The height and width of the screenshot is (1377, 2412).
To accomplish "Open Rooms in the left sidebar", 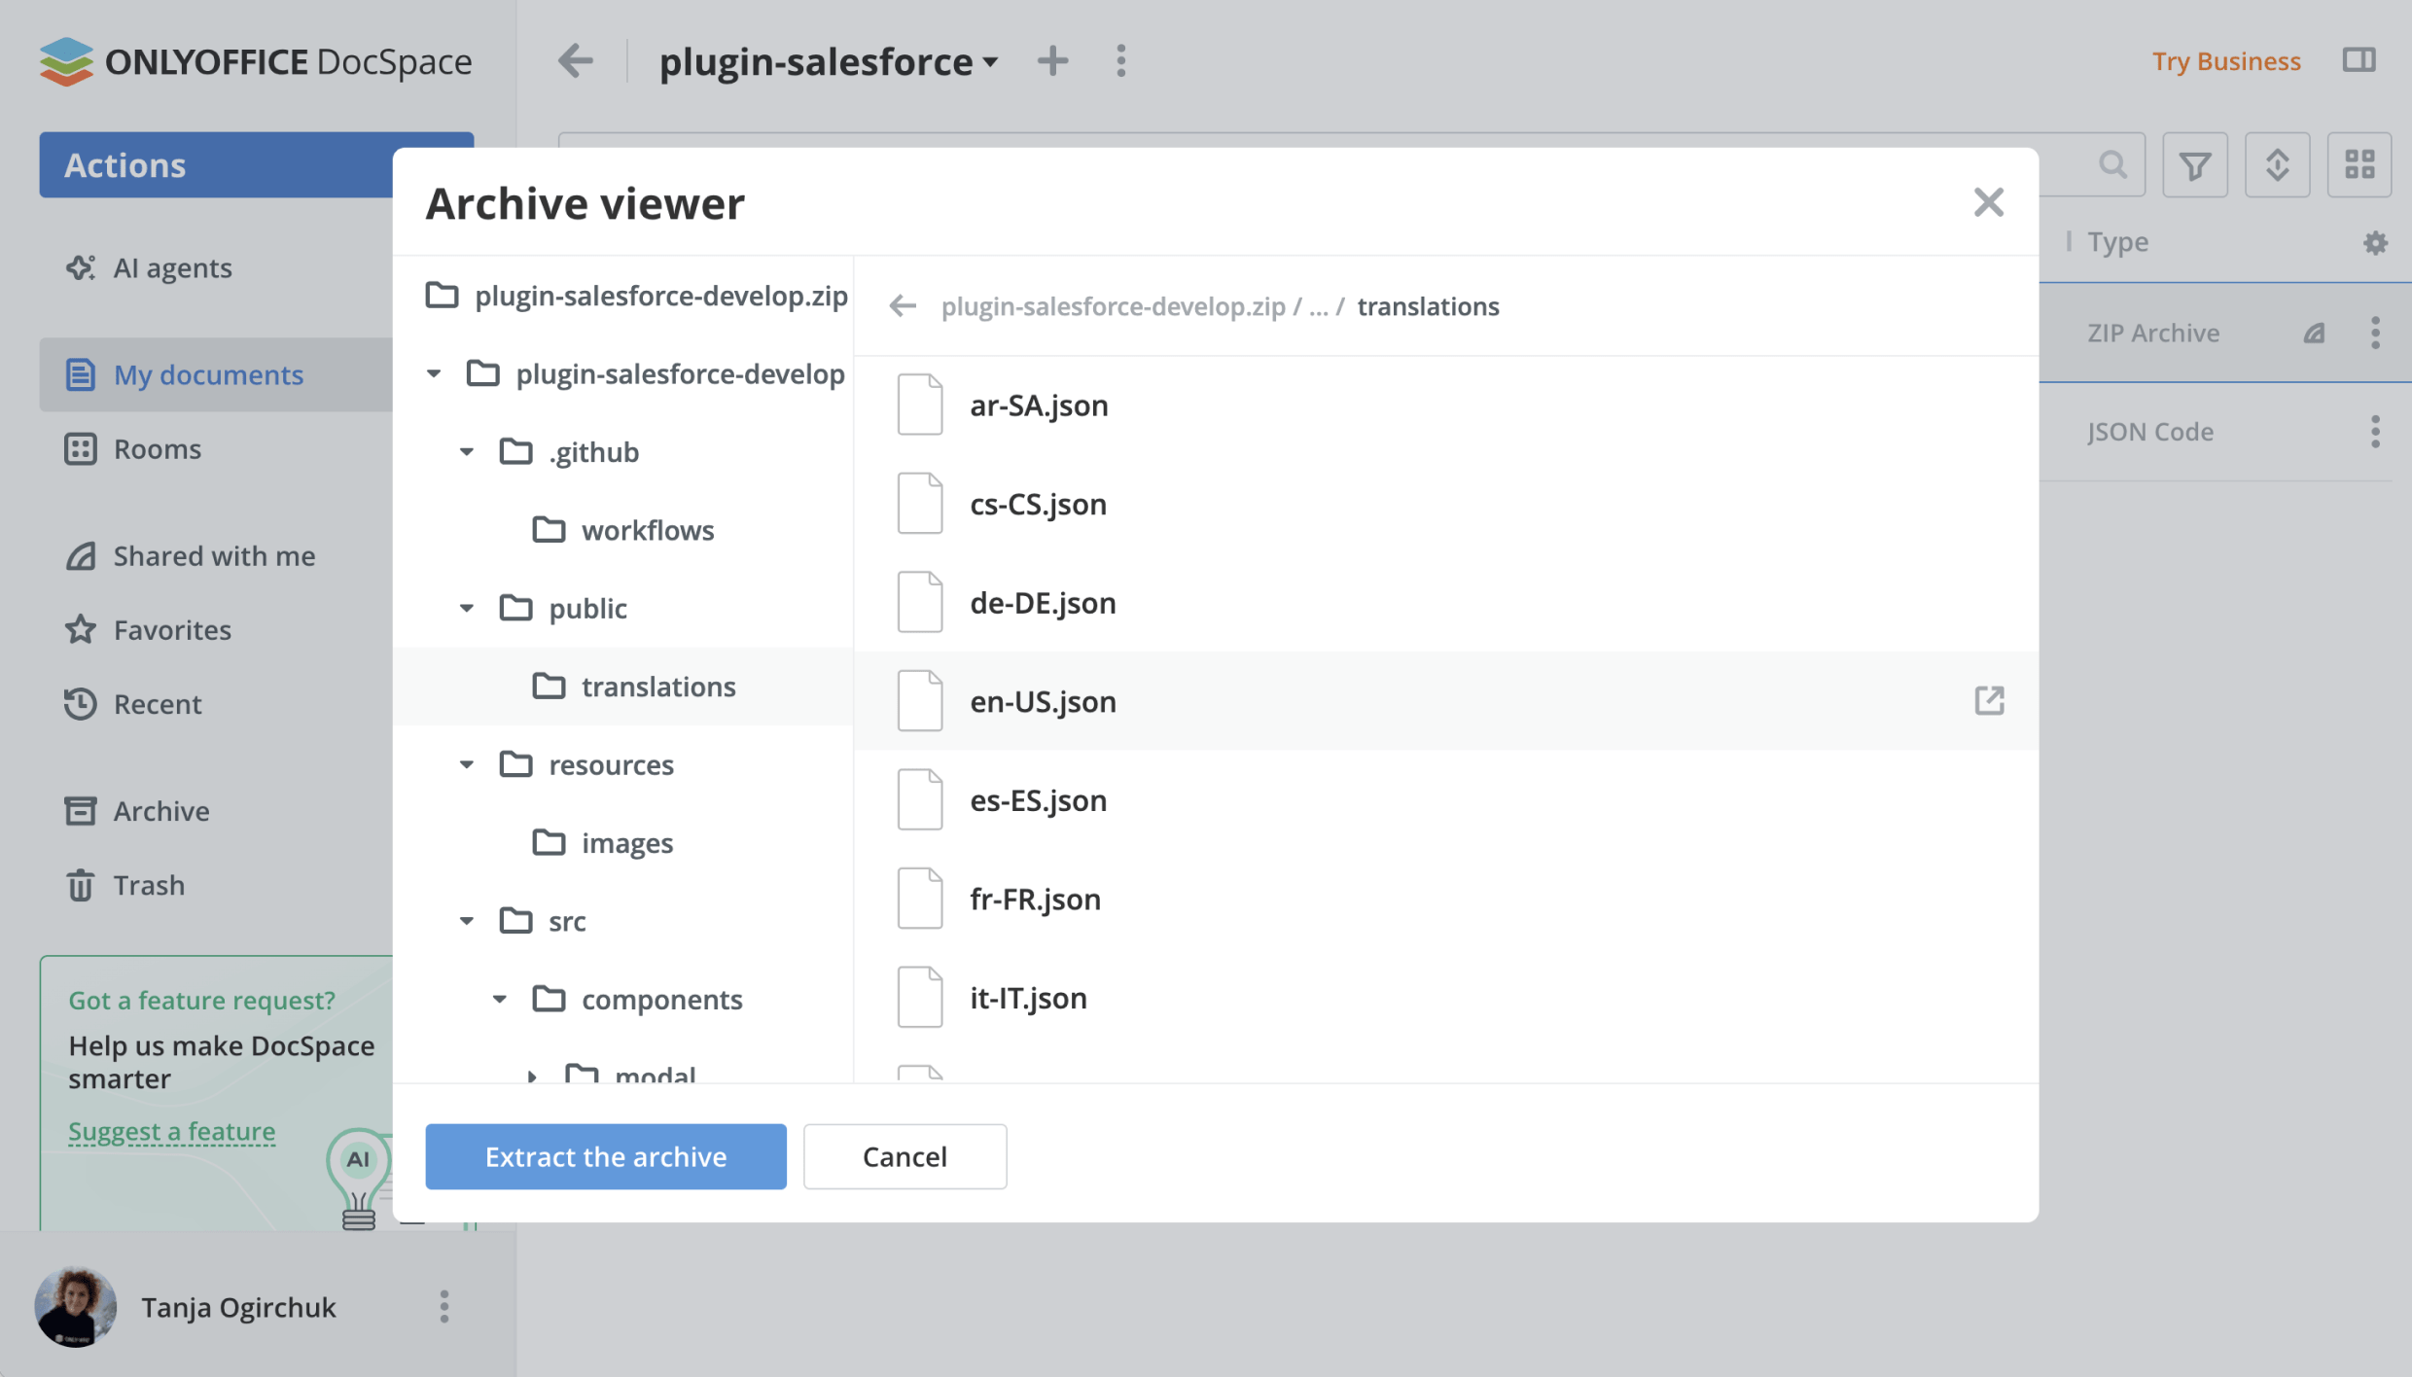I will click(x=157, y=449).
